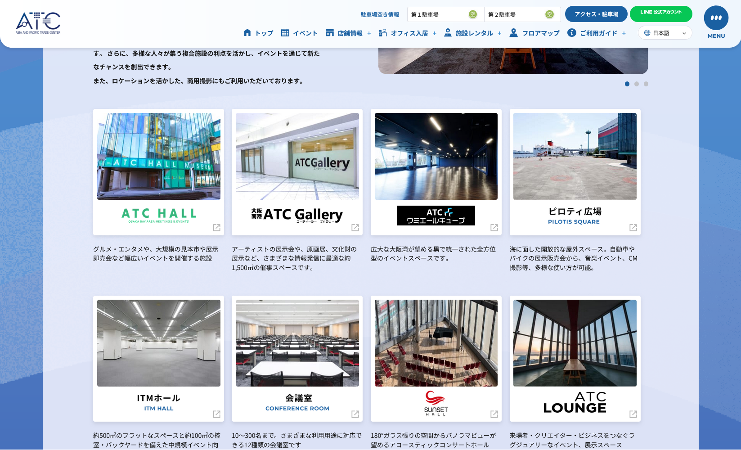Expand the ご利用ガイド navigation submenu
741x450 pixels.
[624, 33]
